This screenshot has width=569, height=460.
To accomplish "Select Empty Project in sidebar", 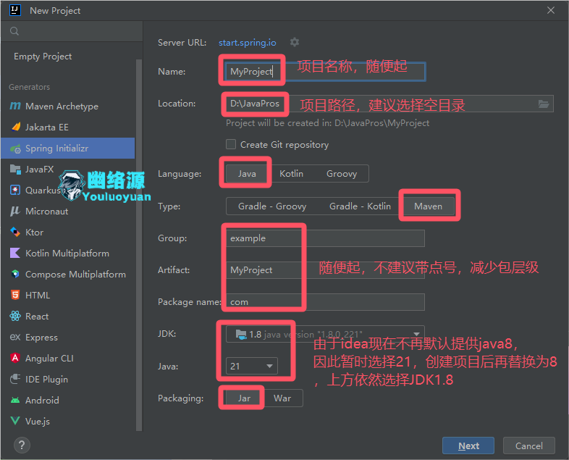I will coord(43,57).
